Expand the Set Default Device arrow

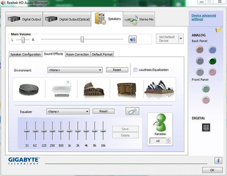click(181, 39)
